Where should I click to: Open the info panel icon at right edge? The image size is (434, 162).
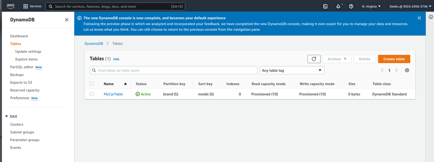pyautogui.click(x=430, y=17)
